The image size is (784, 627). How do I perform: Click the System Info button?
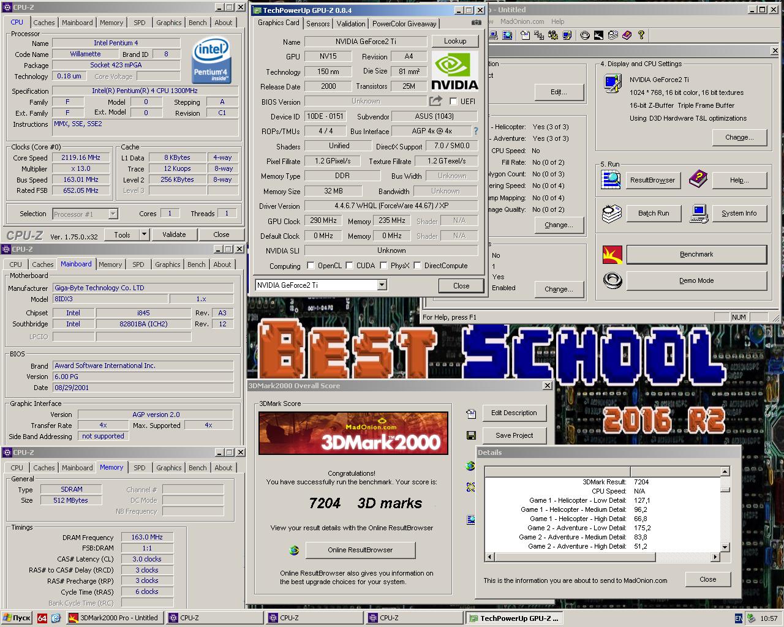point(739,213)
